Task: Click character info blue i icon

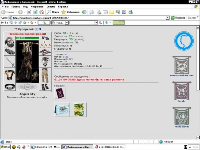Action: tap(40, 29)
